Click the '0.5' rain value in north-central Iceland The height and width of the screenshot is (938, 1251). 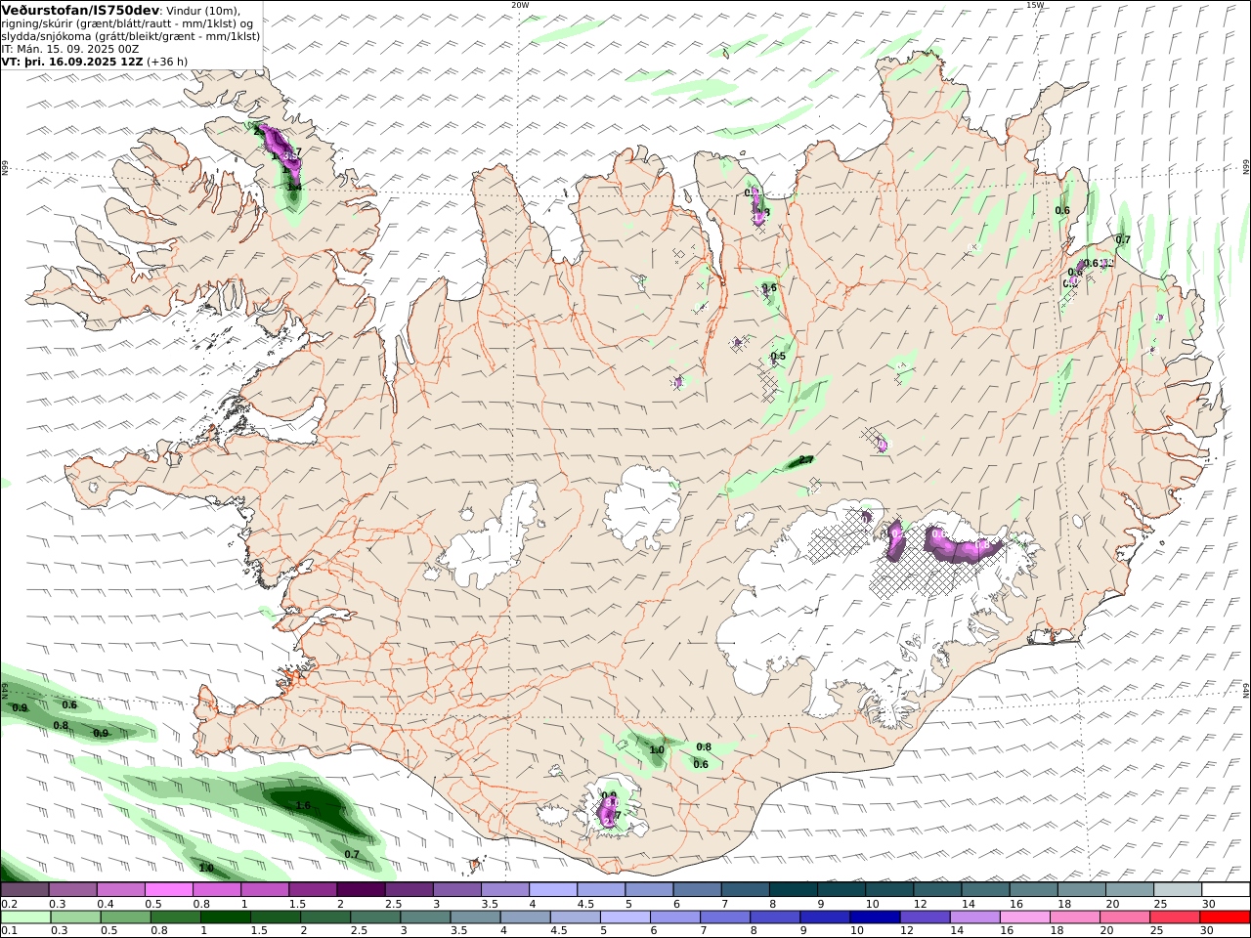[x=778, y=357]
